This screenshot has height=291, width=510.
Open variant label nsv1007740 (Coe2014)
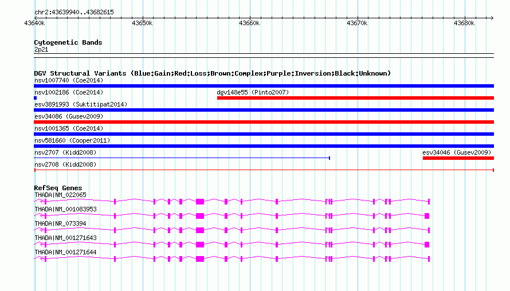tap(69, 80)
